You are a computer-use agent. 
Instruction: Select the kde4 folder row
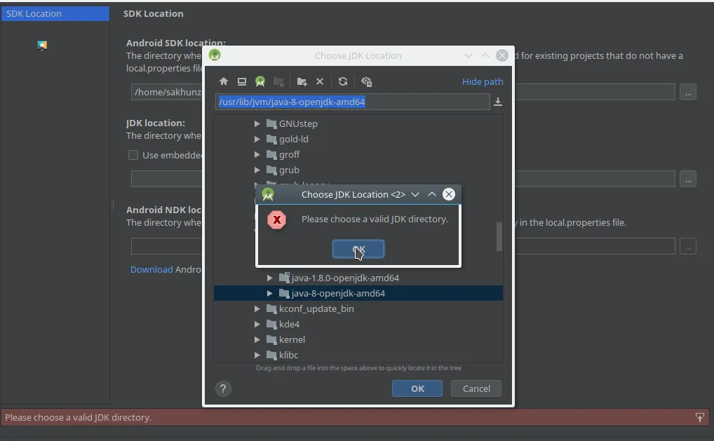(x=358, y=325)
